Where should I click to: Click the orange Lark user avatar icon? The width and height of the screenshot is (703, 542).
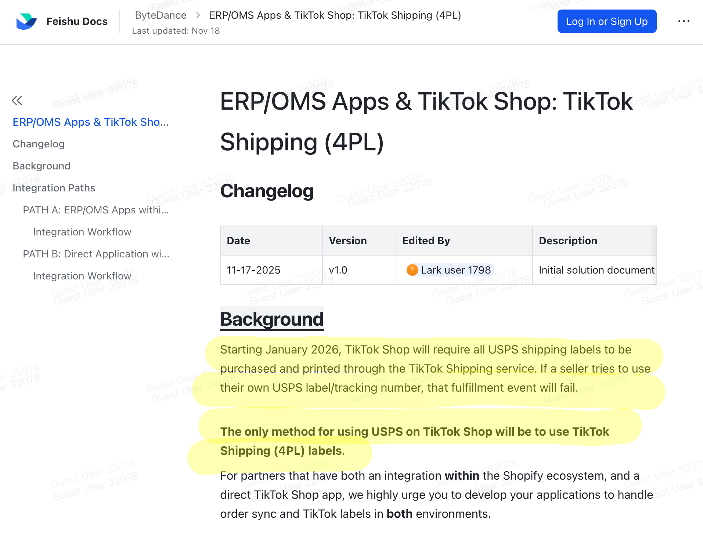click(x=412, y=270)
